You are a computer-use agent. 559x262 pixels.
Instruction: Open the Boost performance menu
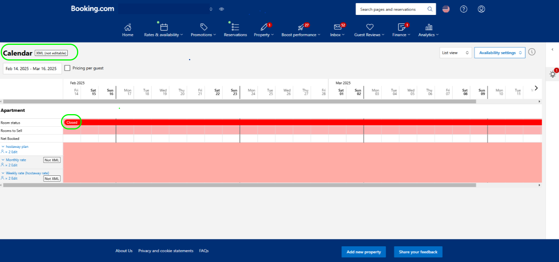[301, 34]
